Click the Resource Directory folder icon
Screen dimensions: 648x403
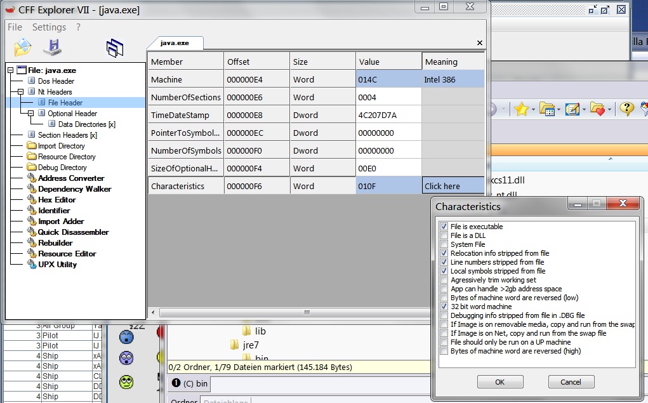(x=31, y=156)
